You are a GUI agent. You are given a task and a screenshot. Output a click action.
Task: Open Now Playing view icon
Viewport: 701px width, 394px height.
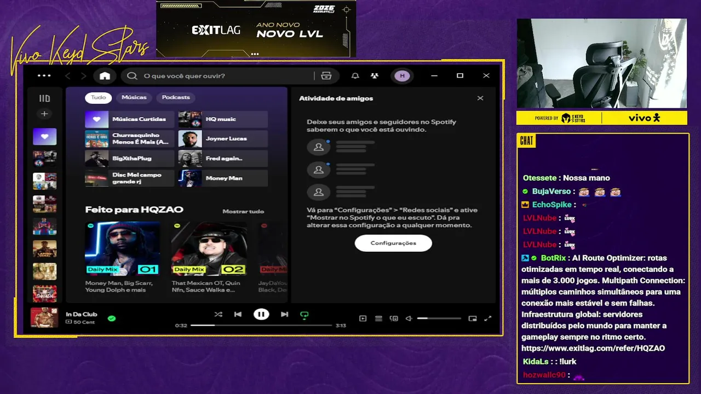(x=363, y=318)
